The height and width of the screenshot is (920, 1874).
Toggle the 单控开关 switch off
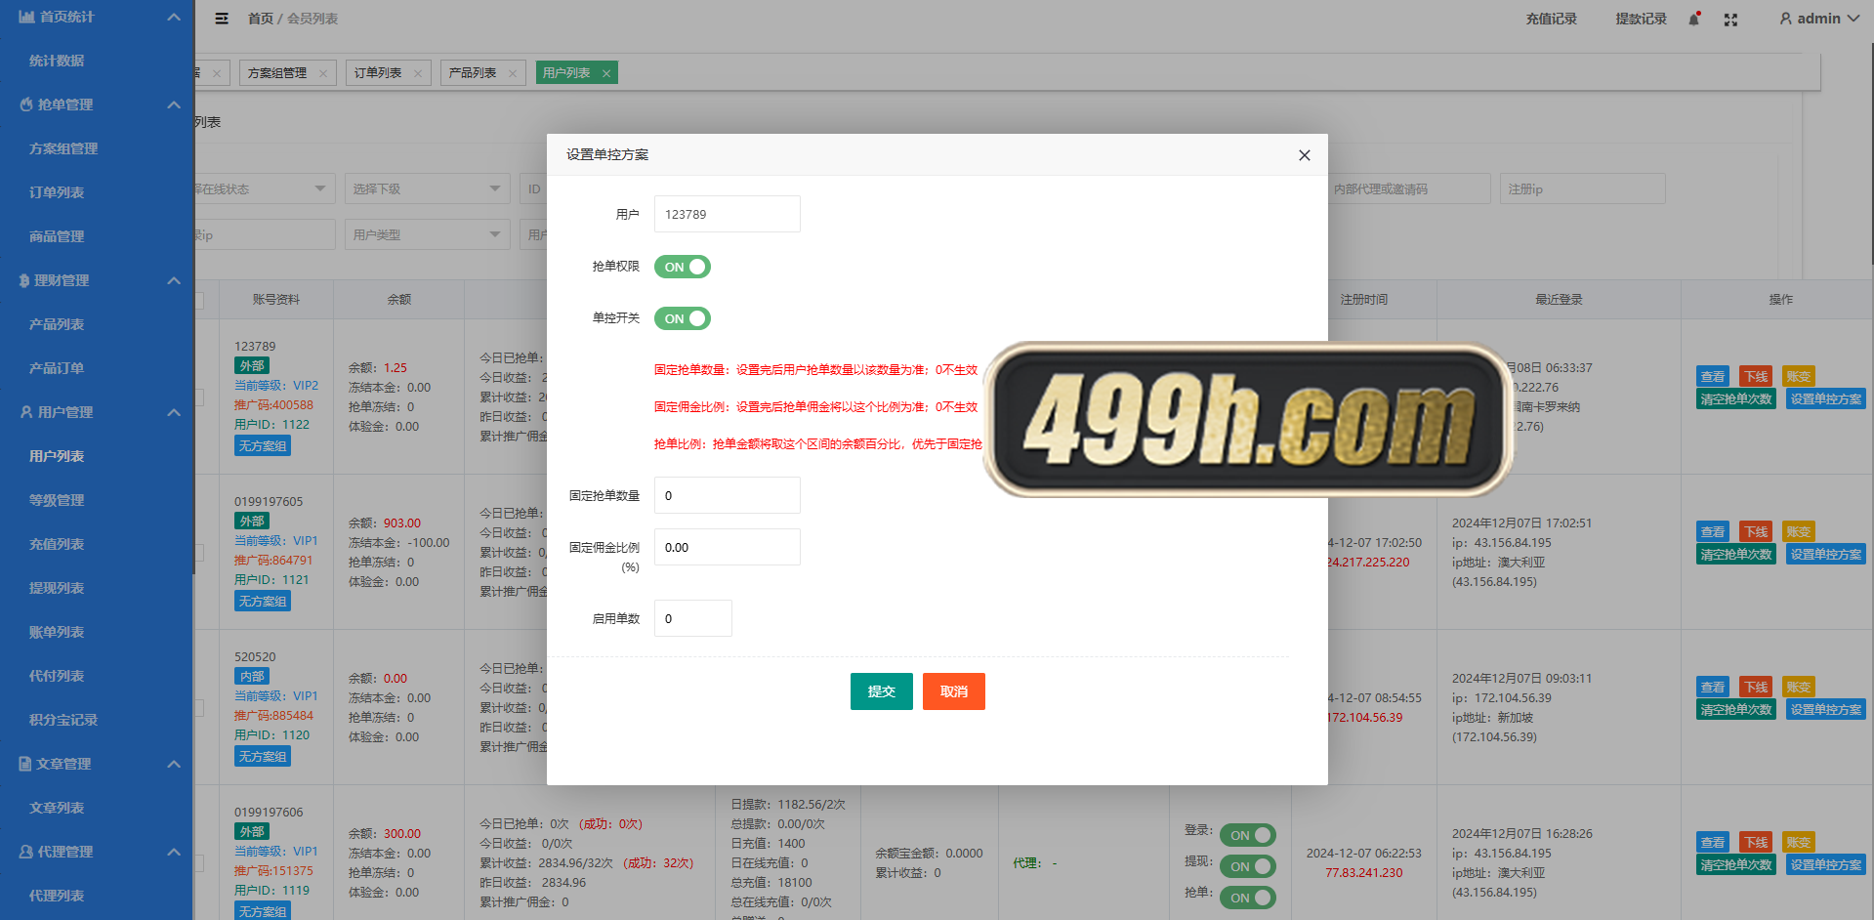click(683, 318)
